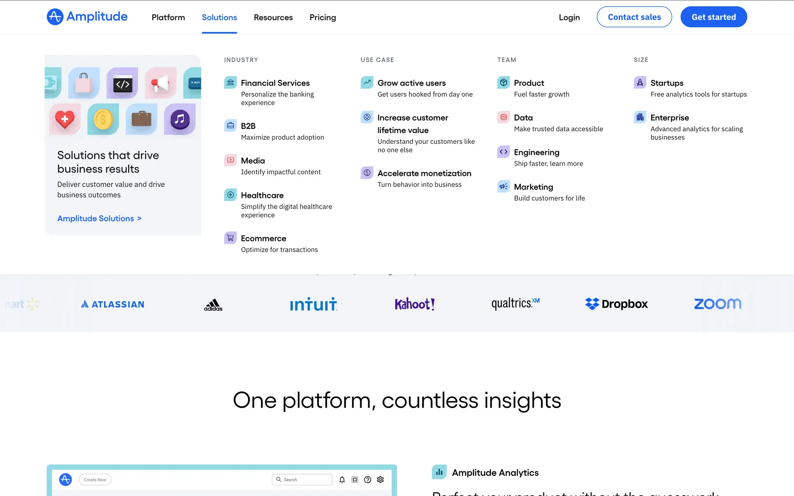
Task: Collapse the Solutions navigation menu
Action: pyautogui.click(x=219, y=17)
